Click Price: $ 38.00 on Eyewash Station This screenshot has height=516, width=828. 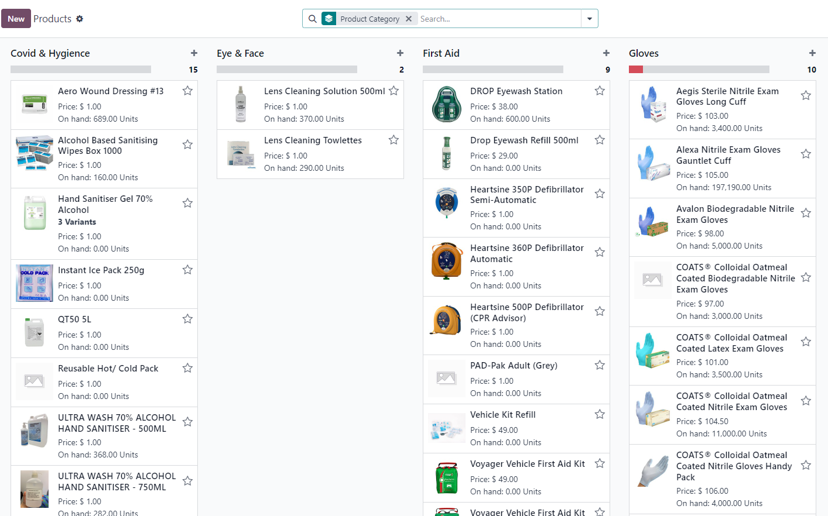494,106
